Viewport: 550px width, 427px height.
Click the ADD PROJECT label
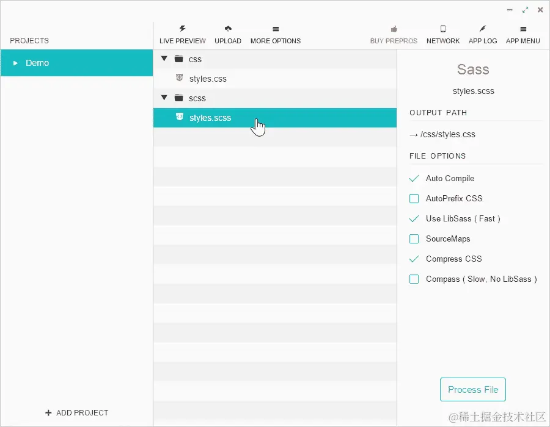[x=82, y=413]
